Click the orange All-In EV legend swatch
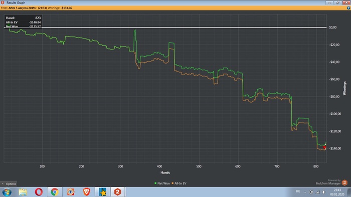 point(172,183)
